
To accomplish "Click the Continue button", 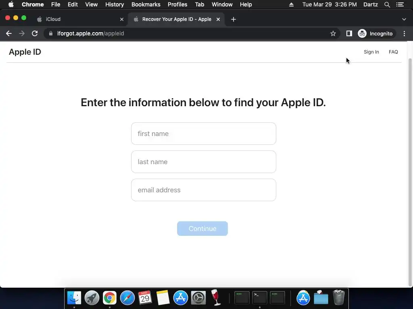I will (202, 229).
